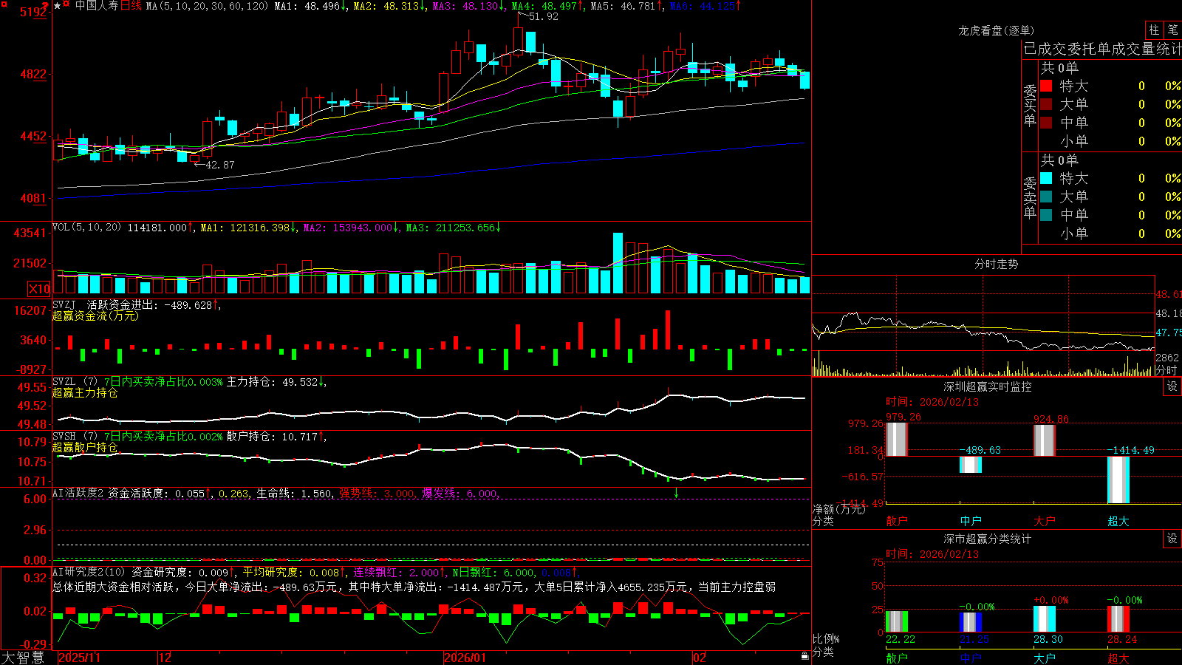The width and height of the screenshot is (1182, 665).
Task: Click the 2025/11 date marker on the time axis
Action: [79, 658]
